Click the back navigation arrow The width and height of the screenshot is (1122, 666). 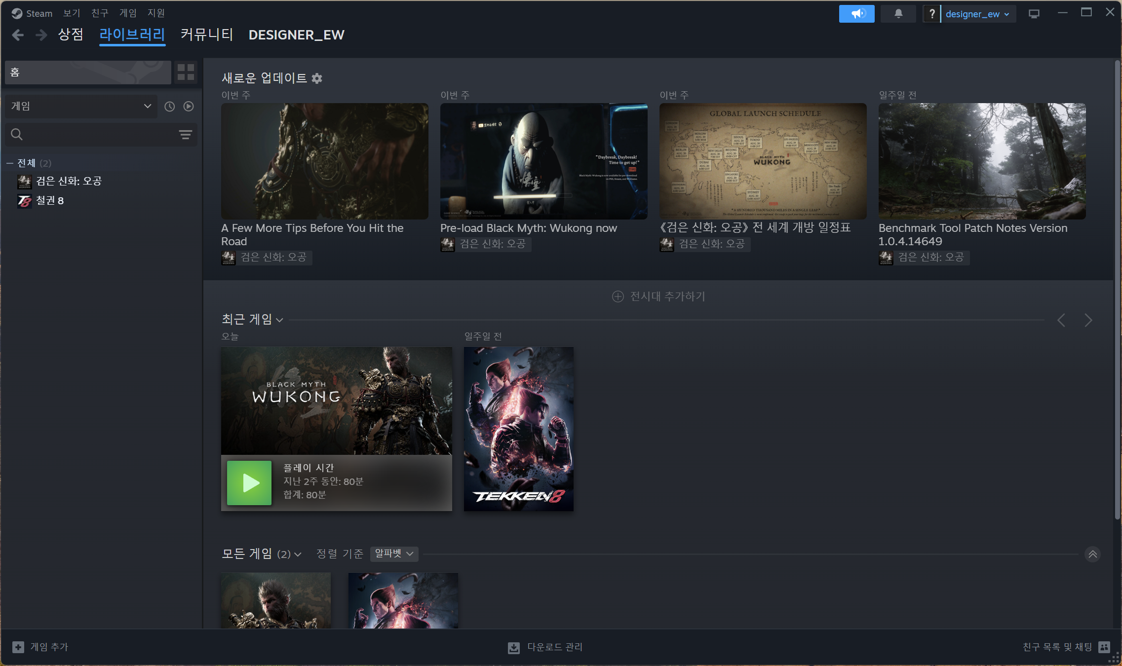point(18,35)
